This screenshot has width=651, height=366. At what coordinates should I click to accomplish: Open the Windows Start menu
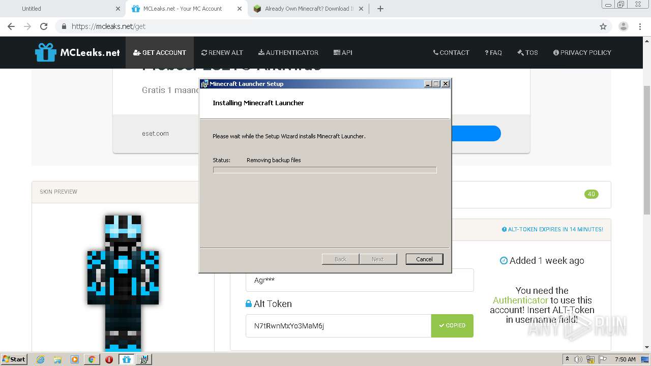point(14,359)
